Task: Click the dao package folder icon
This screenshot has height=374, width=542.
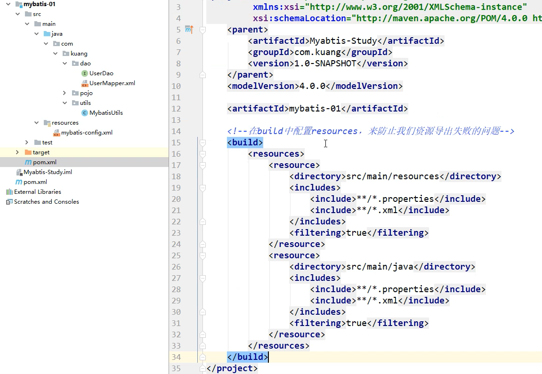Action: [x=75, y=64]
